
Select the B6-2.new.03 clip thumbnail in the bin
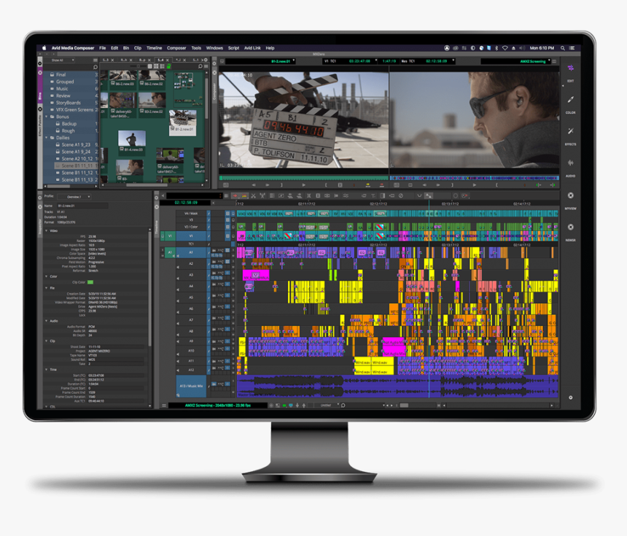click(x=122, y=76)
